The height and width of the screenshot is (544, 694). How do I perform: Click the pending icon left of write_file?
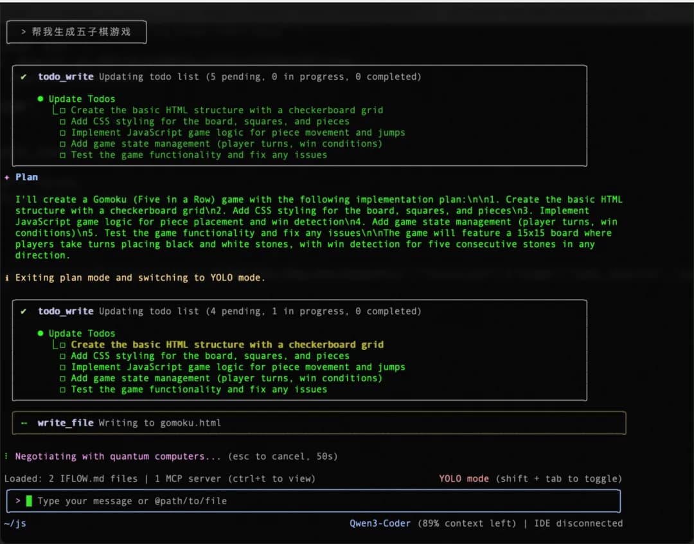click(24, 423)
